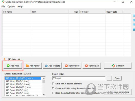Viewport: 135px width, 101px height.
Task: Toggle the Select All checkbox
Action: point(10,59)
